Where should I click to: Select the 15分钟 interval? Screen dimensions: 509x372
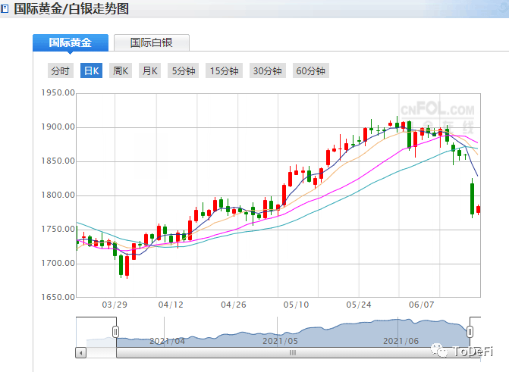click(x=224, y=70)
